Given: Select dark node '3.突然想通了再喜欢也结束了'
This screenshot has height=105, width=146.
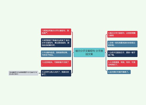Looking at the screenshot, I should click(56, 43).
